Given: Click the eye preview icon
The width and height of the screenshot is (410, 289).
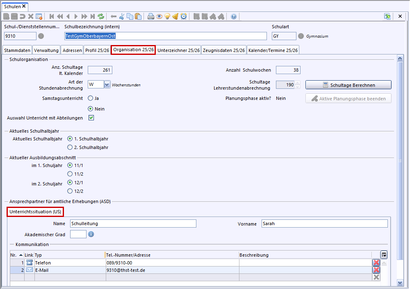Looking at the screenshot, I should pos(159,16).
